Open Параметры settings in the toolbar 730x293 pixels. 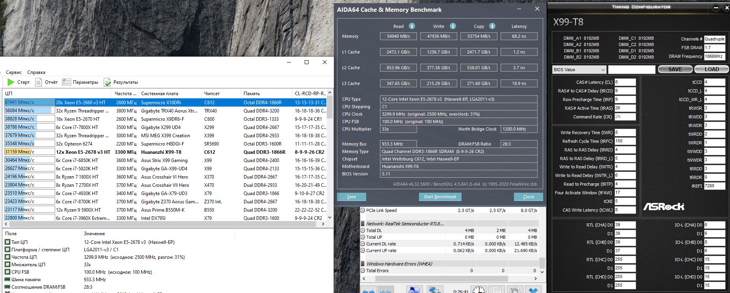tap(80, 82)
